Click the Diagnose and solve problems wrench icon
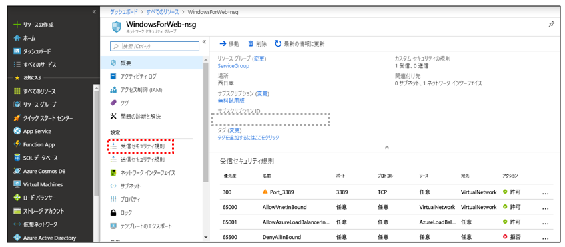 (113, 116)
